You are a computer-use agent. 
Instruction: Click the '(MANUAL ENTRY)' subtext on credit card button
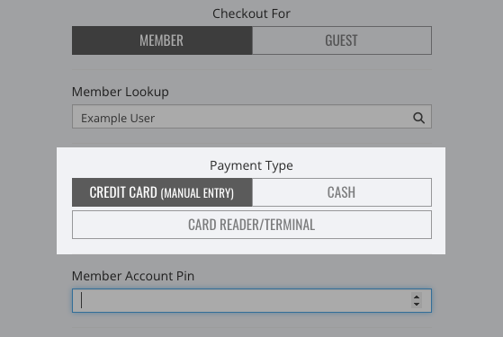tap(197, 193)
